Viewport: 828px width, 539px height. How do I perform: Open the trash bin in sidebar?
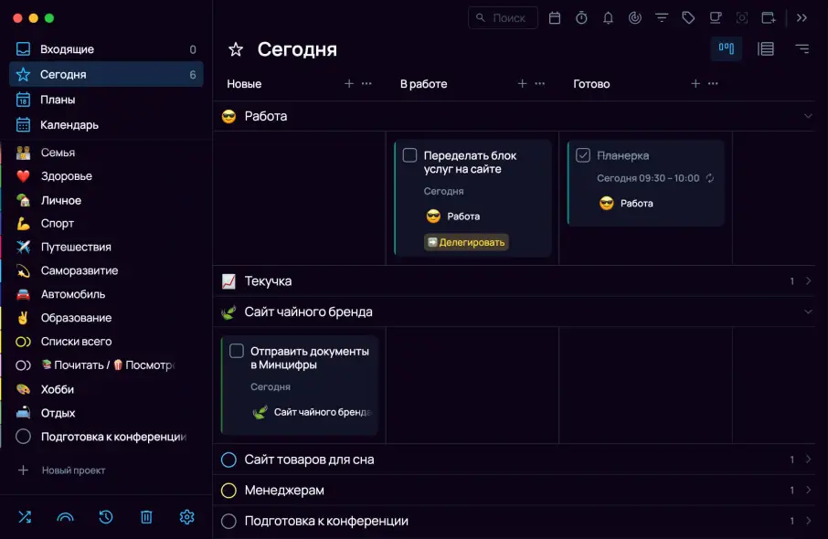pos(146,517)
